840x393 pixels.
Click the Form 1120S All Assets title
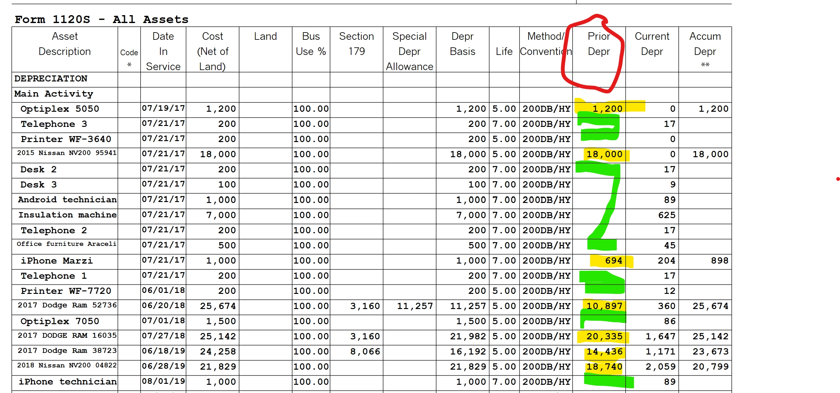click(x=101, y=19)
